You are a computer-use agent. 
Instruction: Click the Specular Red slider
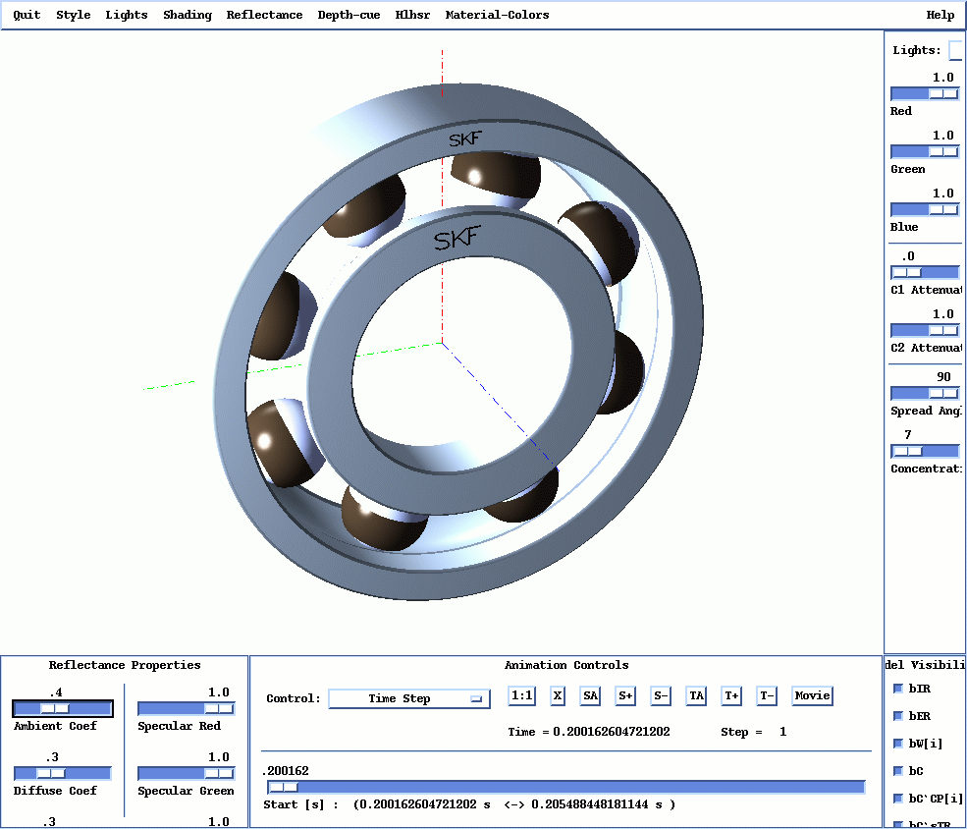[x=187, y=709]
